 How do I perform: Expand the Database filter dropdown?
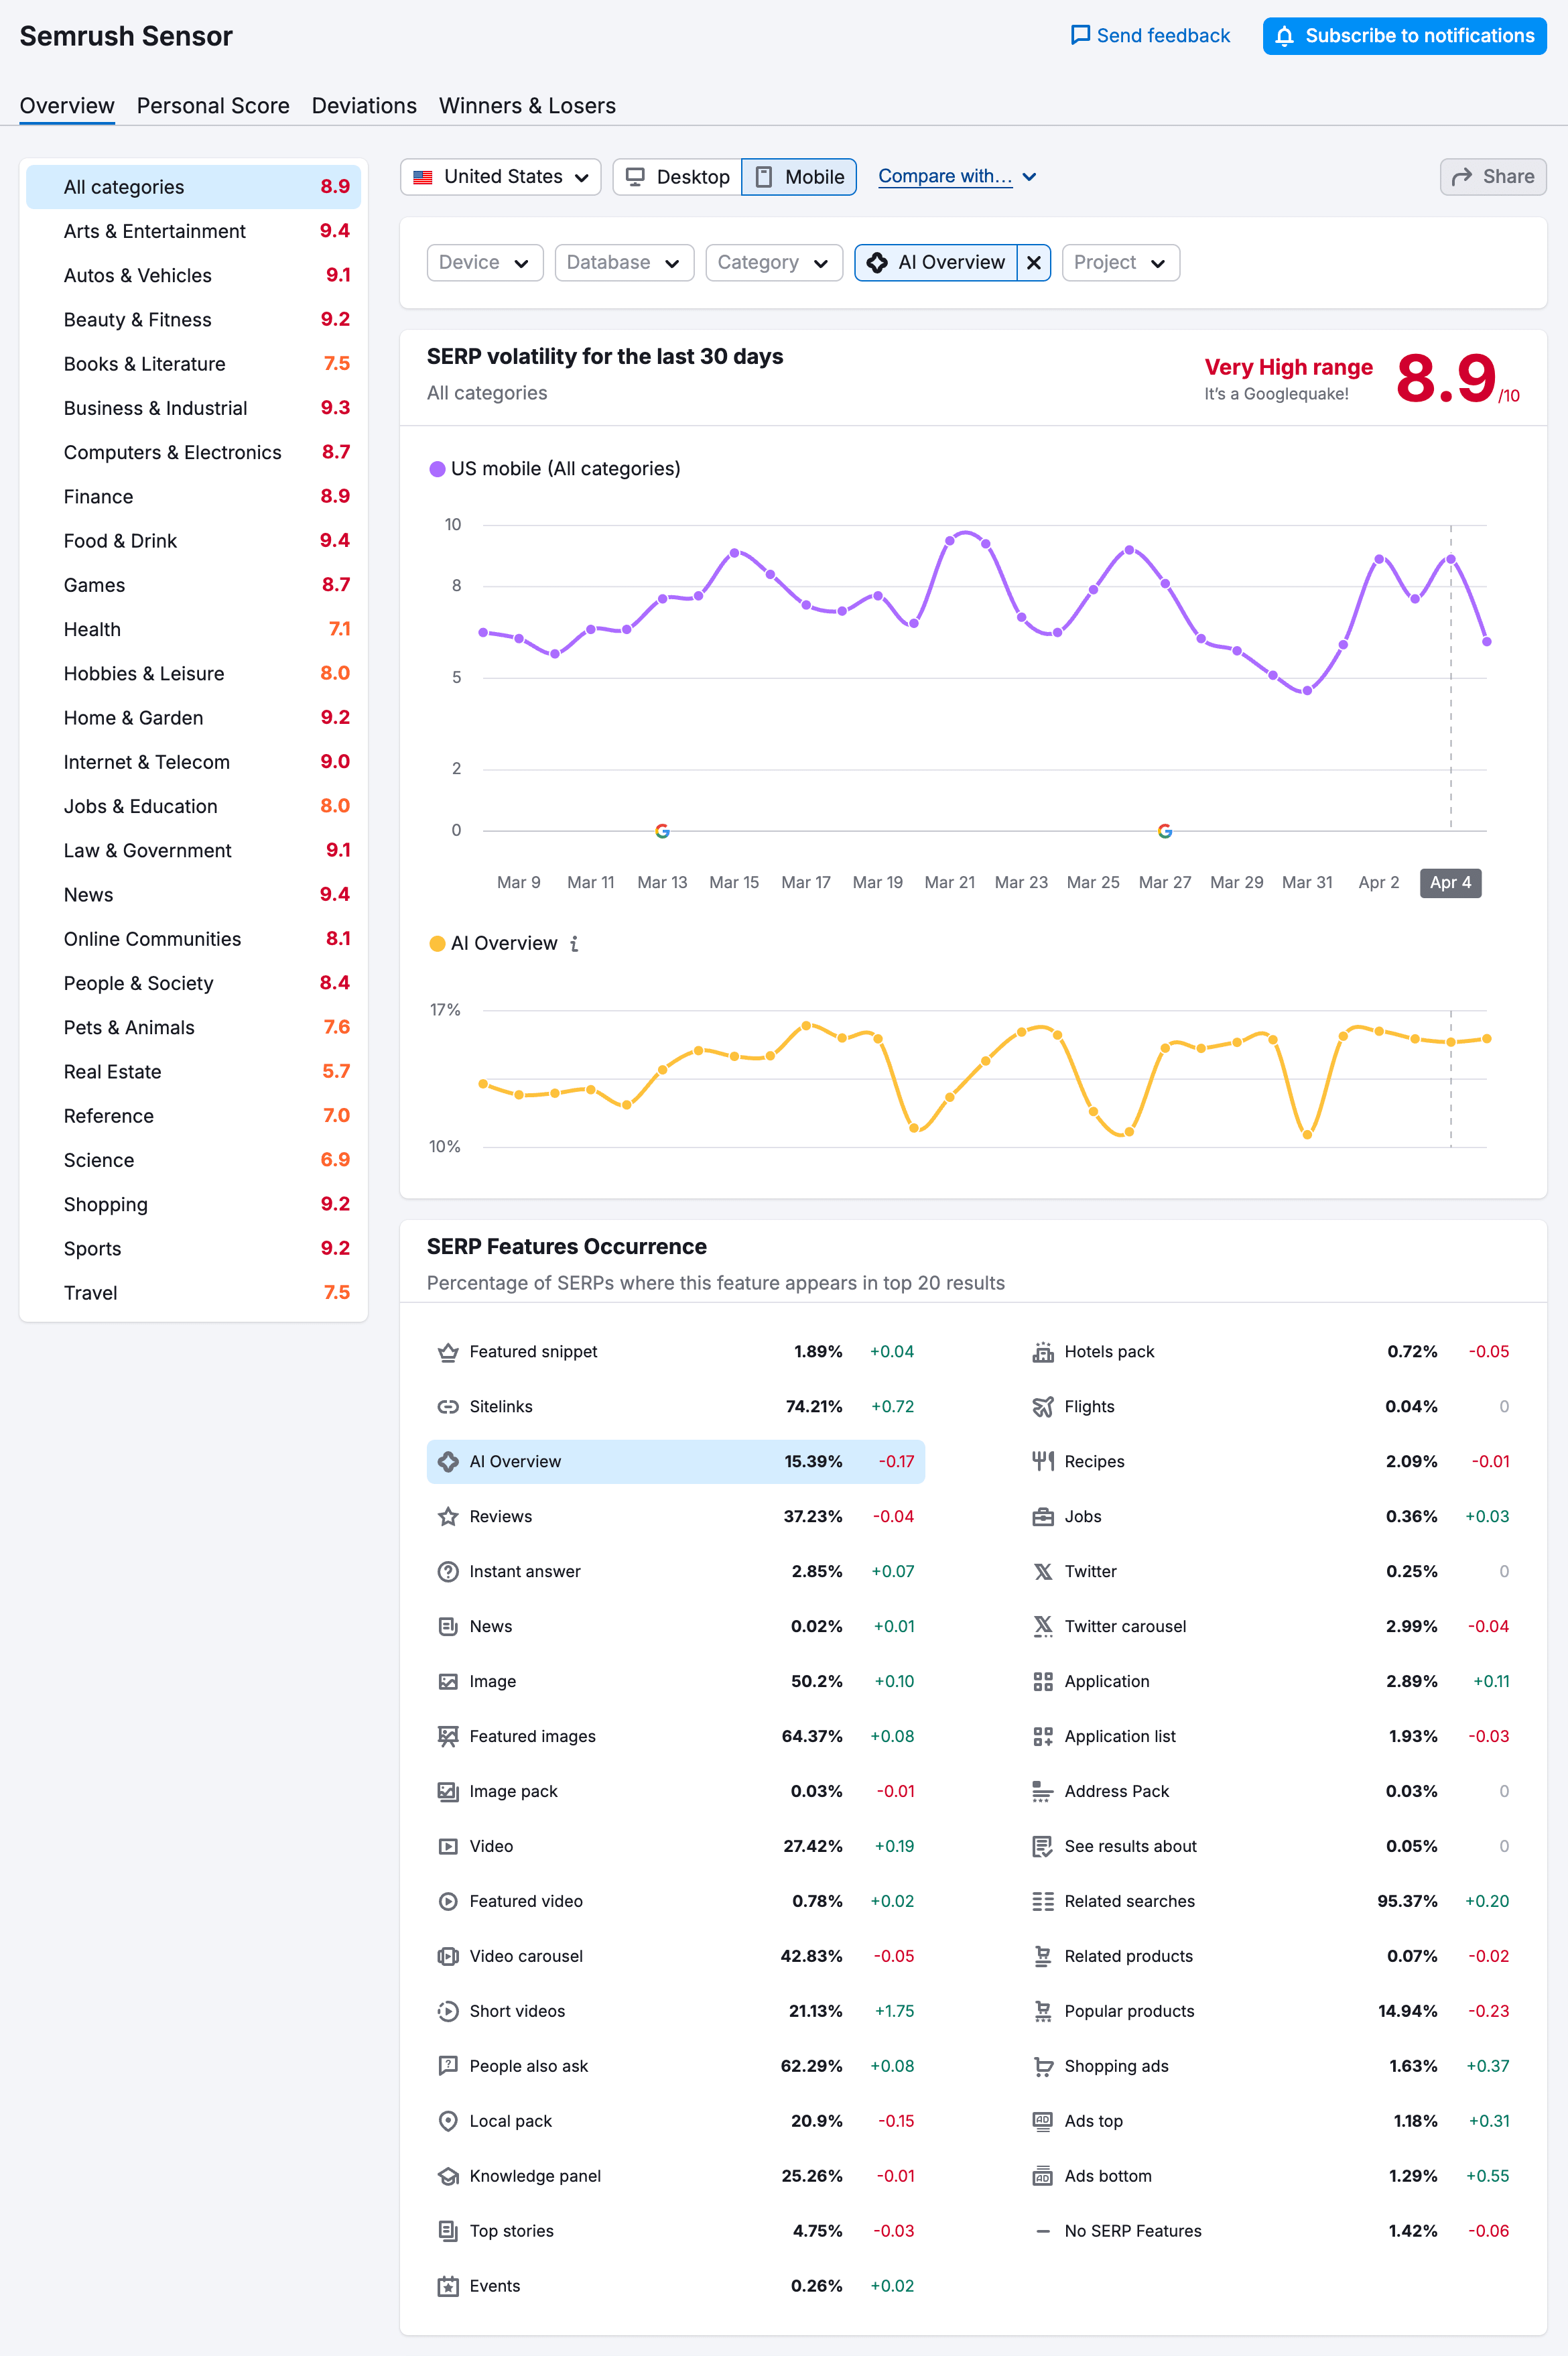point(624,263)
